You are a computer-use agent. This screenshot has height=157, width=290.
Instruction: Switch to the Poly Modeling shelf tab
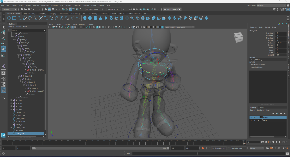pos(30,14)
